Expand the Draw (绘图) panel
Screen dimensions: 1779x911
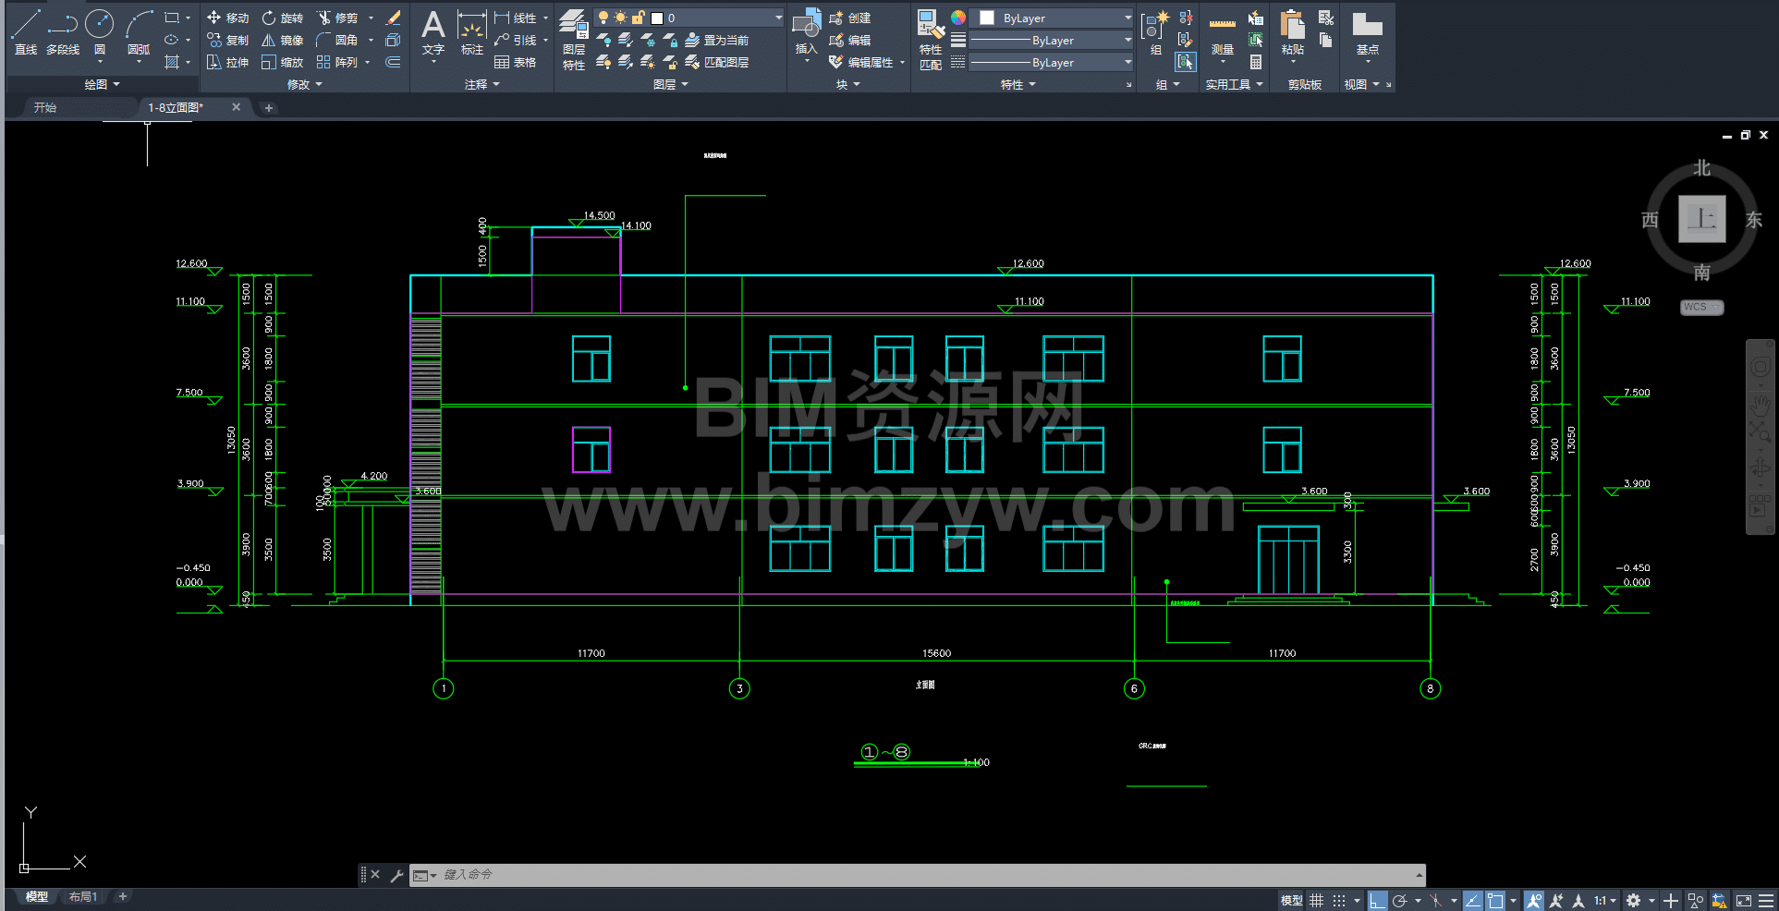pos(102,84)
